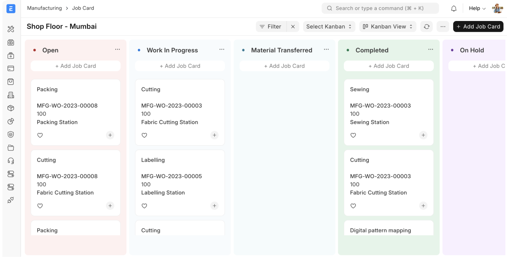This screenshot has height=257, width=507.
Task: Click the pie chart icon in sidebar
Action: tap(11, 121)
